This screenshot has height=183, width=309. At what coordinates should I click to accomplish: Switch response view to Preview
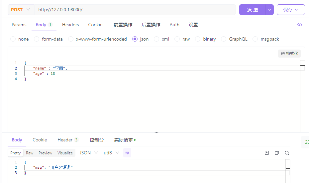[x=45, y=153]
